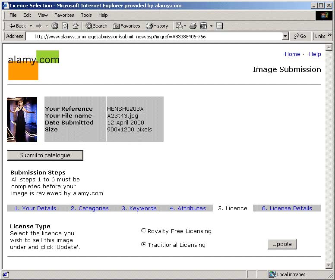Click the Back toolbar button

click(17, 26)
